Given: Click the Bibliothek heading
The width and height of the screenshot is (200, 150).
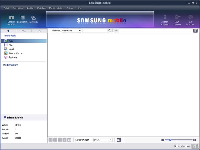Looking at the screenshot, I should [10, 36].
